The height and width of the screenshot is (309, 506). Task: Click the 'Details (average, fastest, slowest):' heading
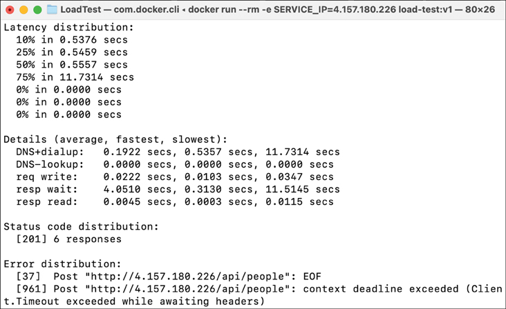point(115,139)
